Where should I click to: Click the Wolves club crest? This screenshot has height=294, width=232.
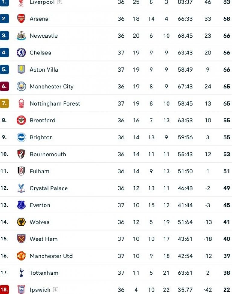pos(21,222)
